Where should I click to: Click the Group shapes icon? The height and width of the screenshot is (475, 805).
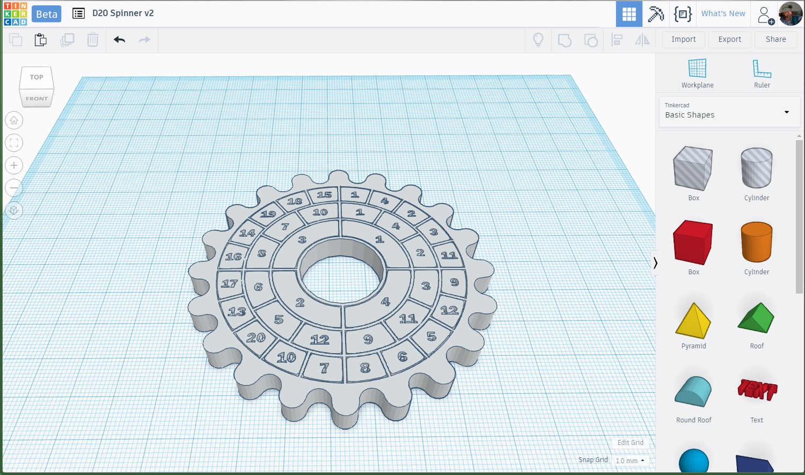(x=565, y=40)
